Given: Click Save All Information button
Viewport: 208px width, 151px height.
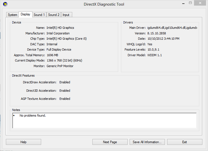Looking at the screenshot, I should pos(147,142).
